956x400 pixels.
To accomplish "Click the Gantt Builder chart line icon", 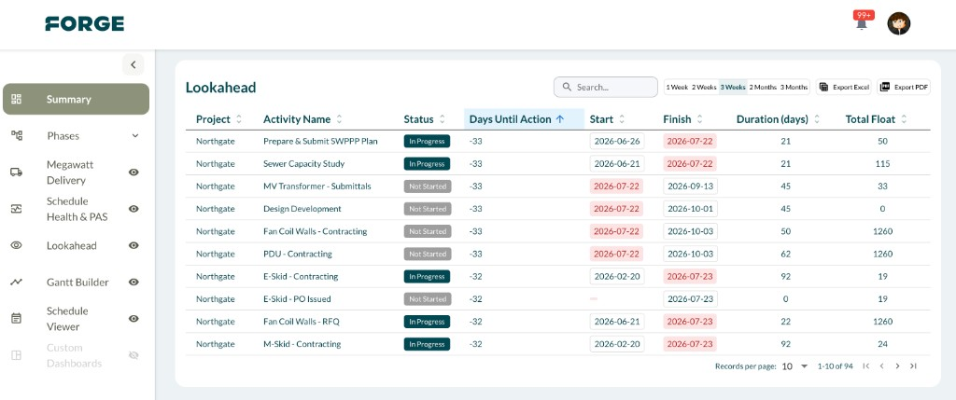I will coord(17,282).
